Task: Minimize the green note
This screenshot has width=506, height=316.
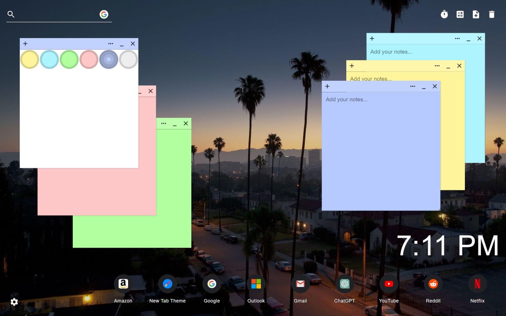Action: tap(175, 124)
